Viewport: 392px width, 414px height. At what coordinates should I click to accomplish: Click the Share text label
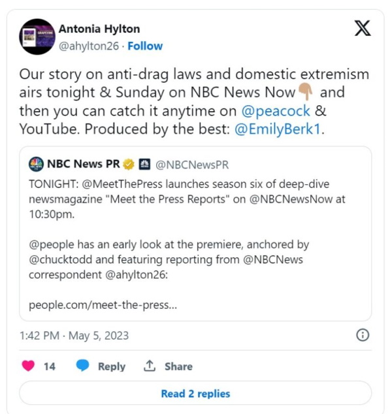click(x=178, y=366)
